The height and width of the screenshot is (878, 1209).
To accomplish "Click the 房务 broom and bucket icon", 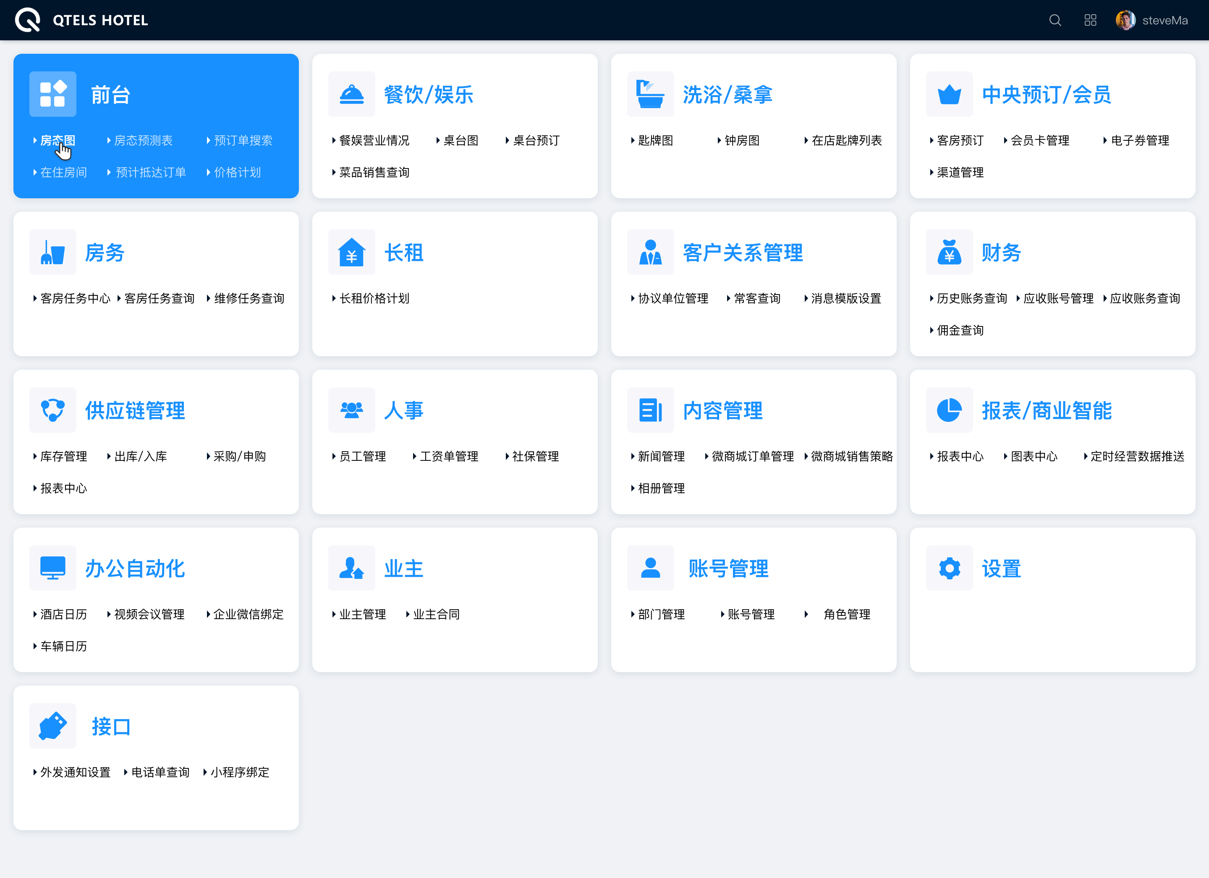I will 53,252.
